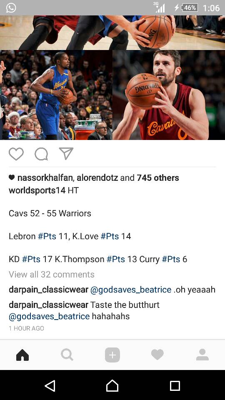
Task: Share the post with the paper plane icon
Action: (66, 154)
